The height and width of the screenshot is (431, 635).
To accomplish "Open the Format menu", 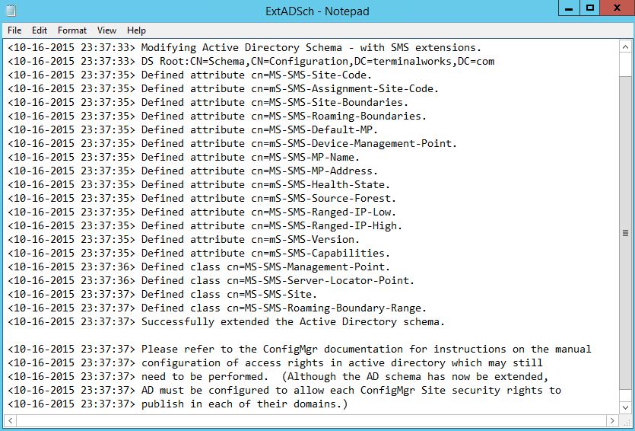I will [x=72, y=30].
